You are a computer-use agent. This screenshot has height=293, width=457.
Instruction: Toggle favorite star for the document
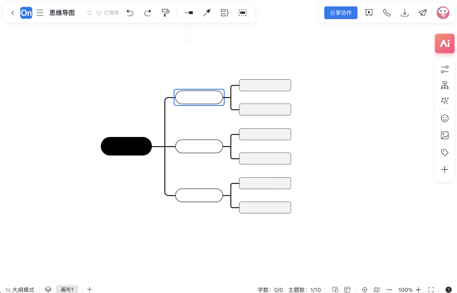90,13
